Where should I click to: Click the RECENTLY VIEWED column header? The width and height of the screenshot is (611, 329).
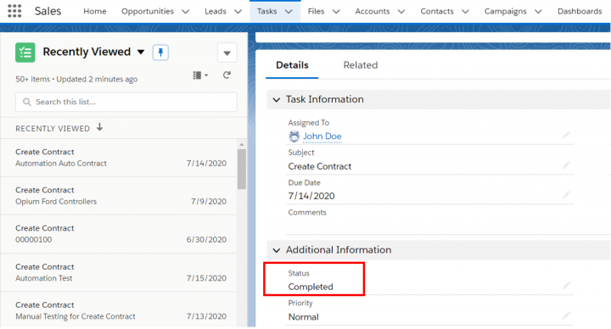53,129
